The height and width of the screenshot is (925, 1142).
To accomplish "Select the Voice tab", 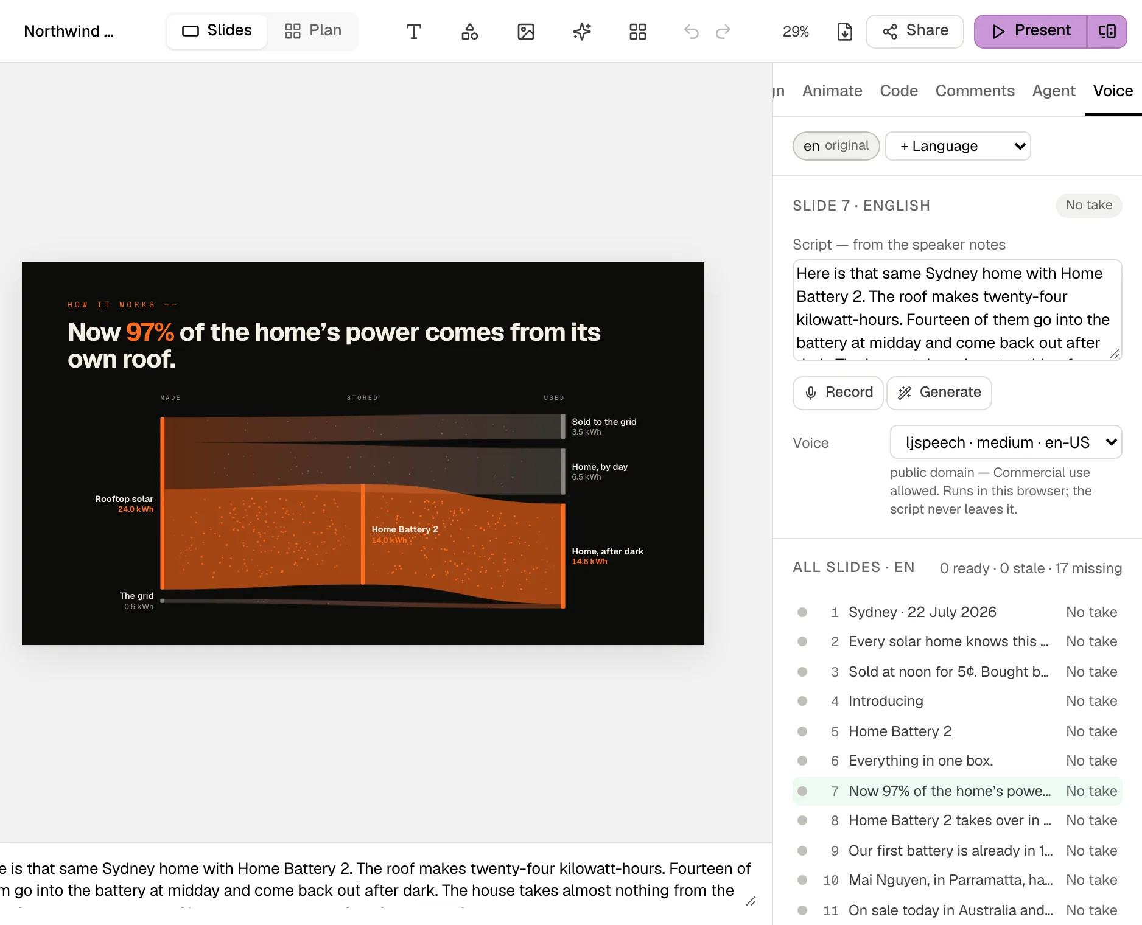I will point(1113,91).
